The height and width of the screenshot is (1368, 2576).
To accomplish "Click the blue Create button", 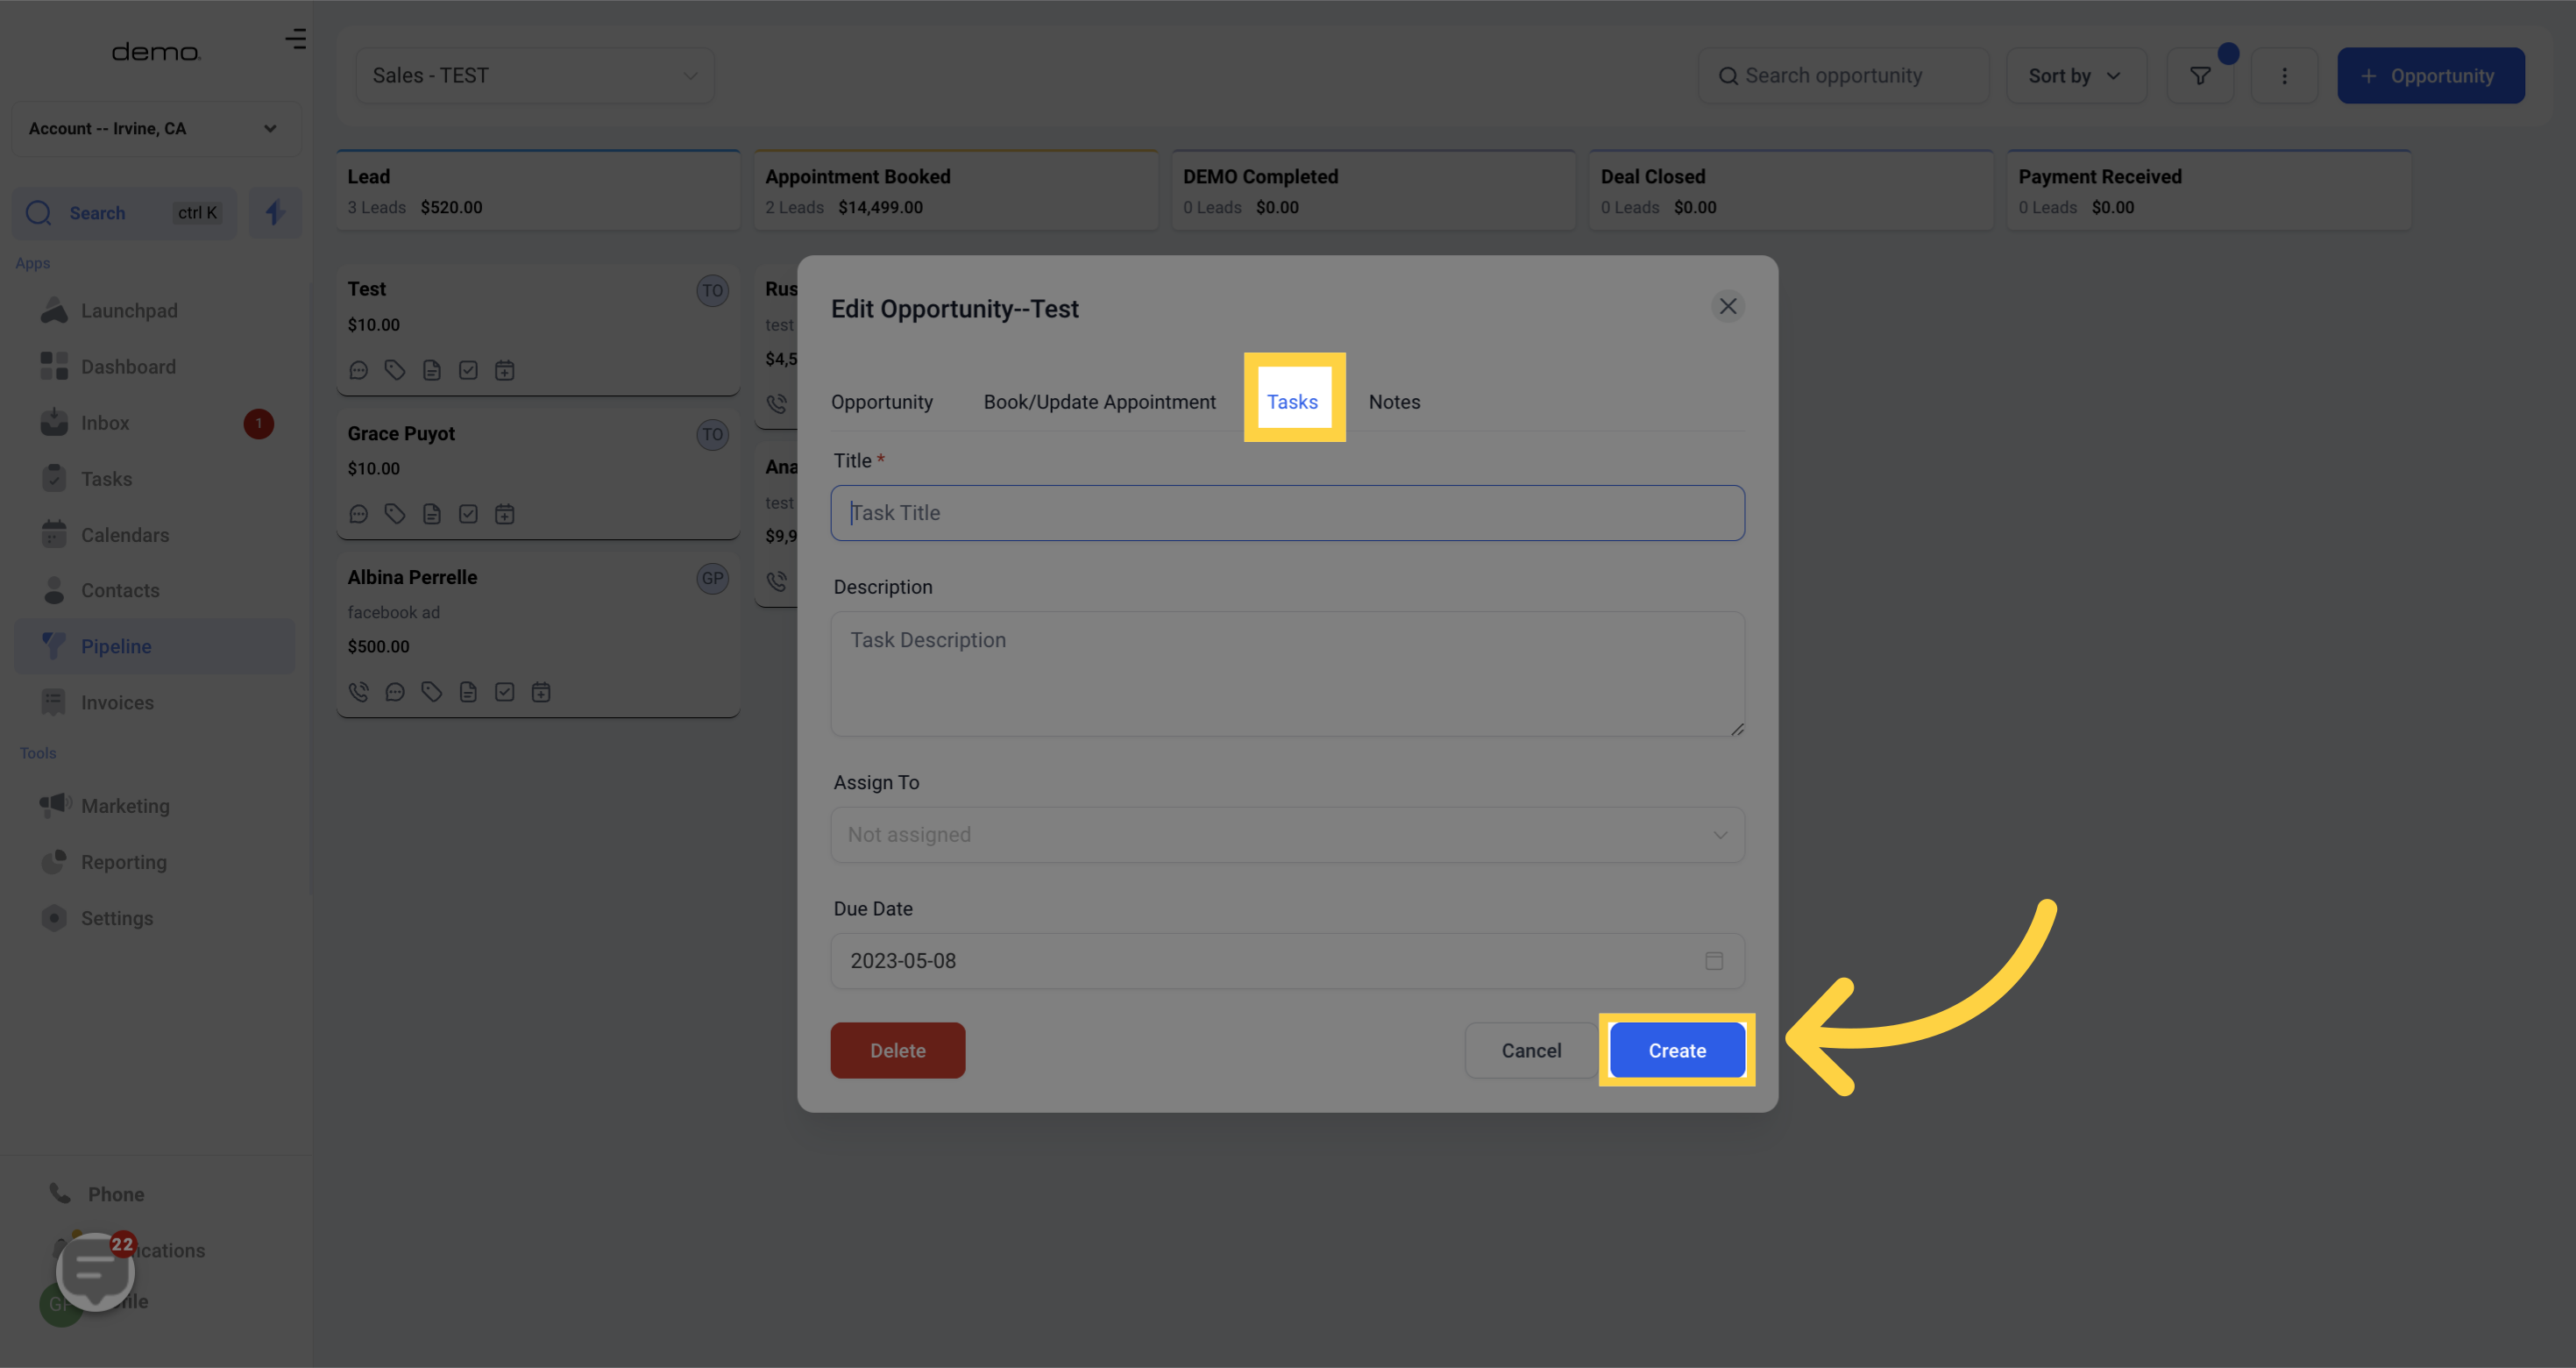I will [x=1676, y=1050].
